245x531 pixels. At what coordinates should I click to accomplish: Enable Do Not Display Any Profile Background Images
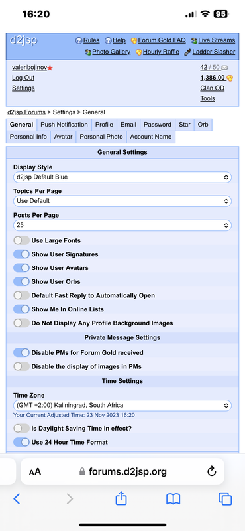coord(22,323)
